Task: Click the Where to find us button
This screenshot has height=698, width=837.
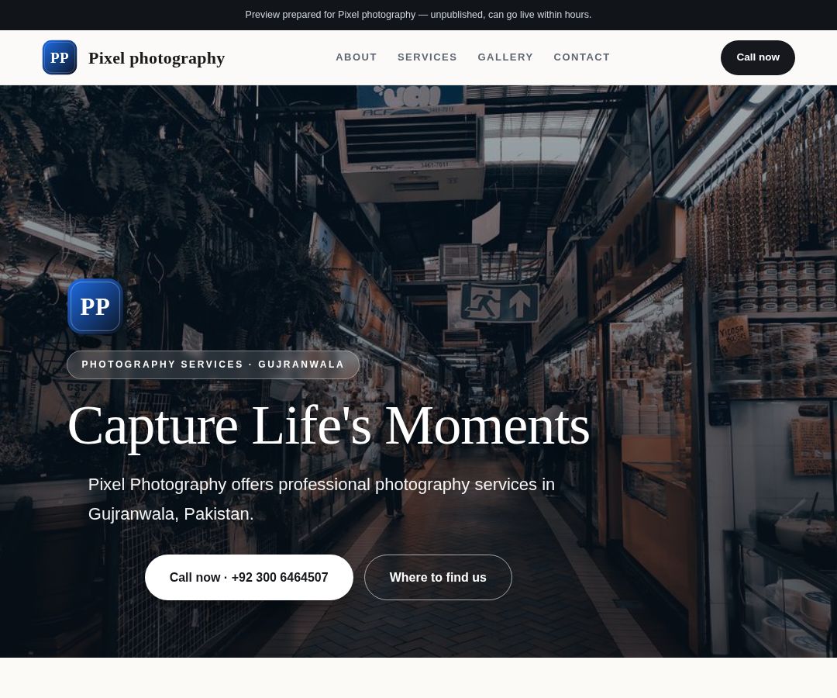Action: click(438, 577)
